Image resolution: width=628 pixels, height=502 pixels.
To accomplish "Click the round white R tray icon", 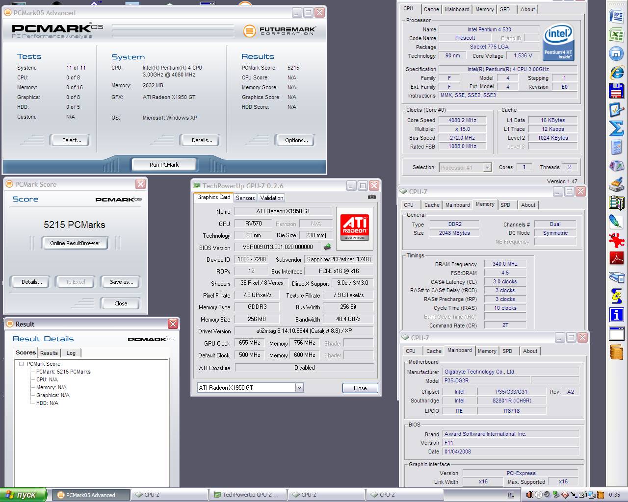I will pos(539,495).
